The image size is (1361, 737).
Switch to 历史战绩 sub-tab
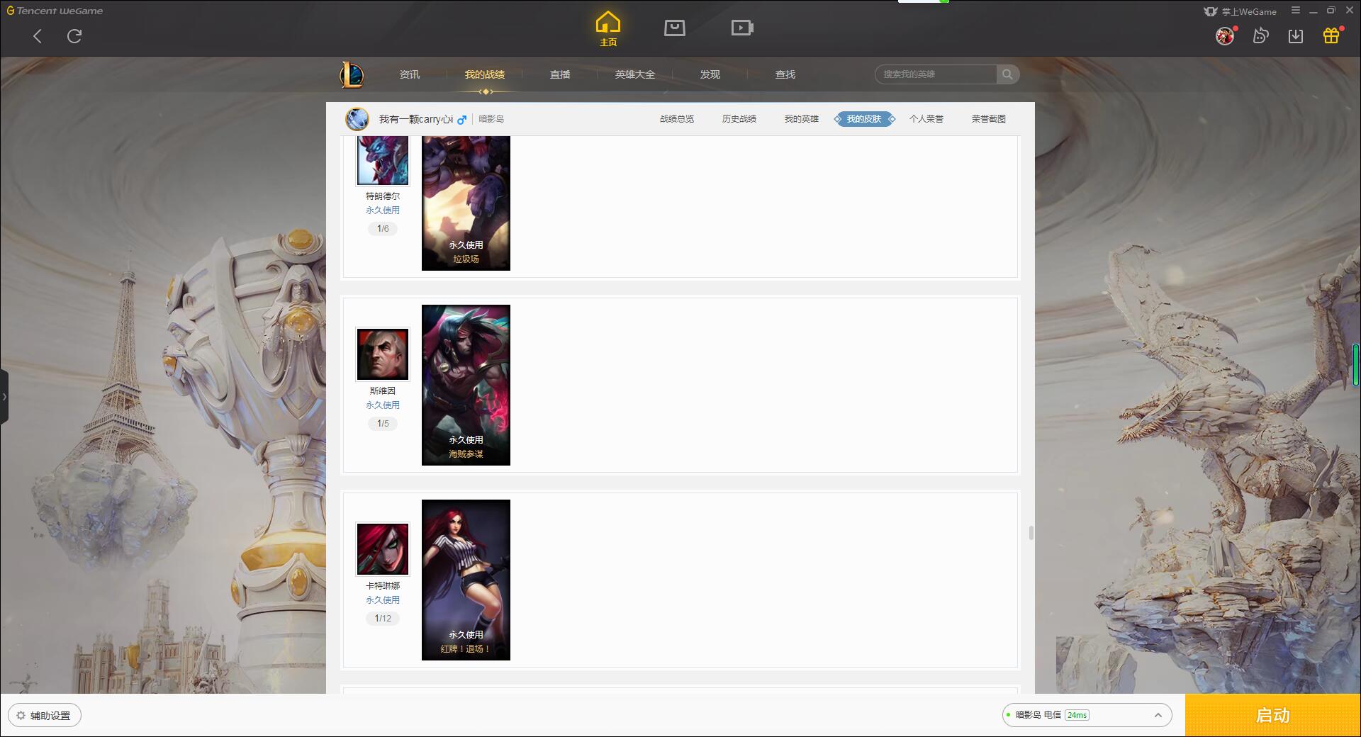(739, 119)
